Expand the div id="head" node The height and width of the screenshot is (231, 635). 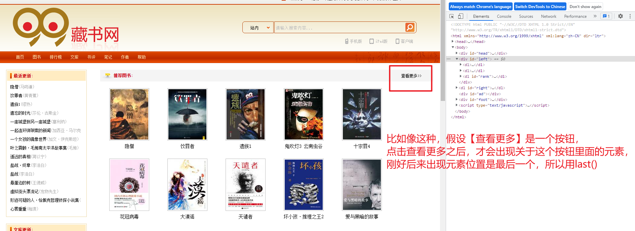pyautogui.click(x=457, y=53)
